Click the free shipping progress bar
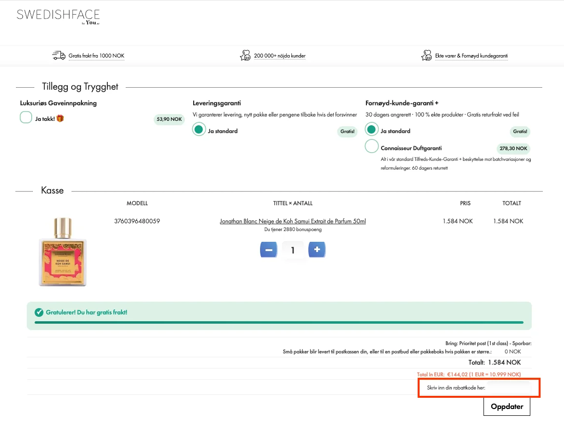564x428 pixels. tap(279, 322)
